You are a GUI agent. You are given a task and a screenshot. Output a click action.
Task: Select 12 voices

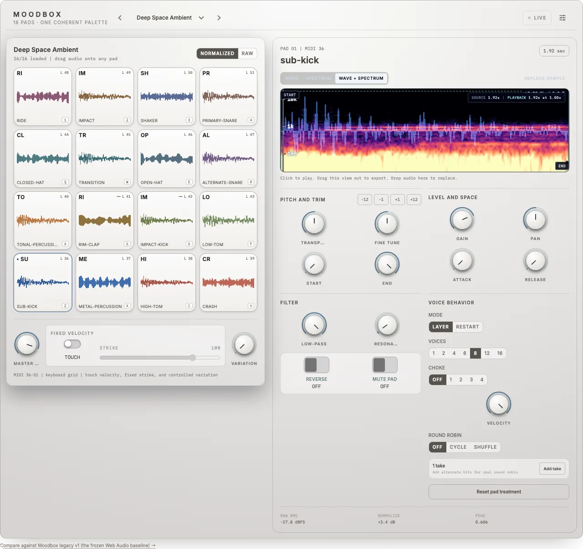pos(487,353)
